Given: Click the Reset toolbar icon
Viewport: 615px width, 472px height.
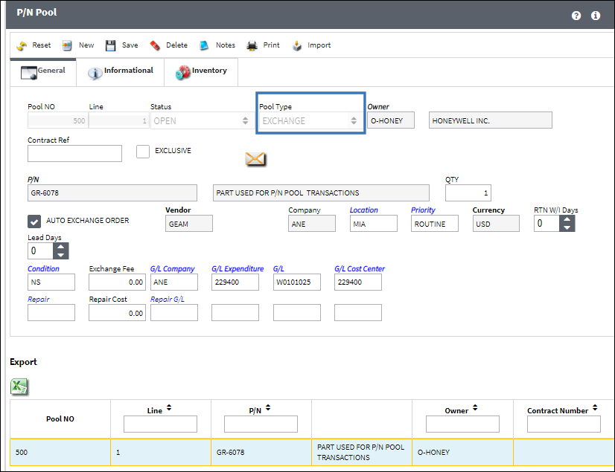Looking at the screenshot, I should [x=21, y=45].
